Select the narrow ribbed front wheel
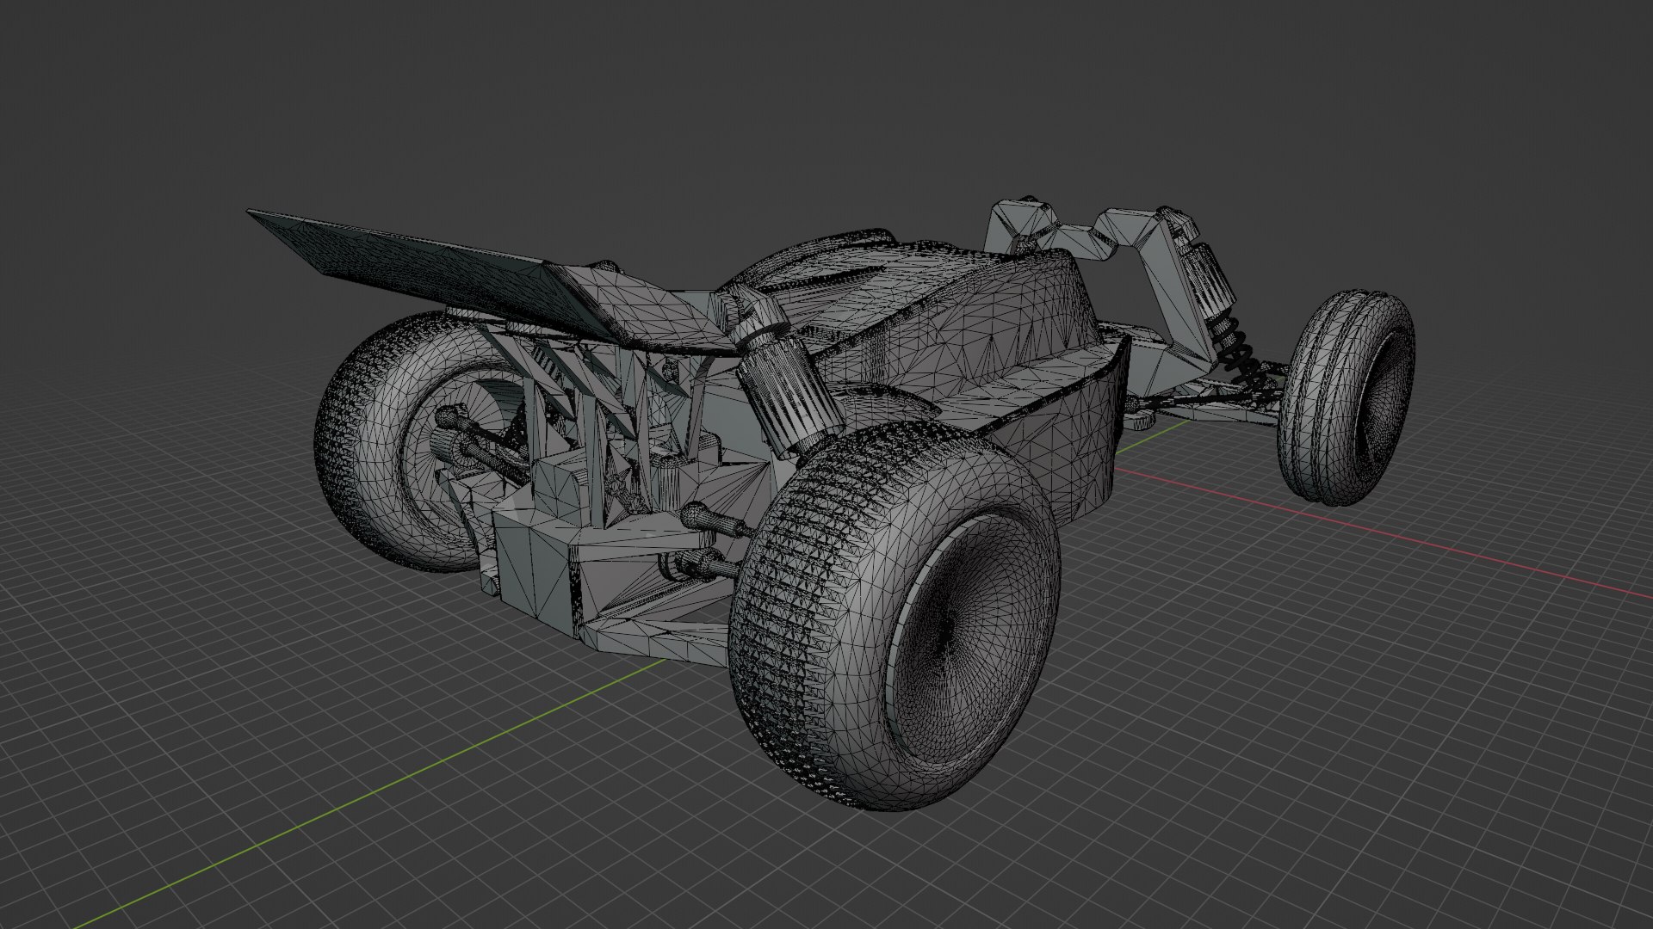Viewport: 1653px width, 929px height. (1347, 397)
